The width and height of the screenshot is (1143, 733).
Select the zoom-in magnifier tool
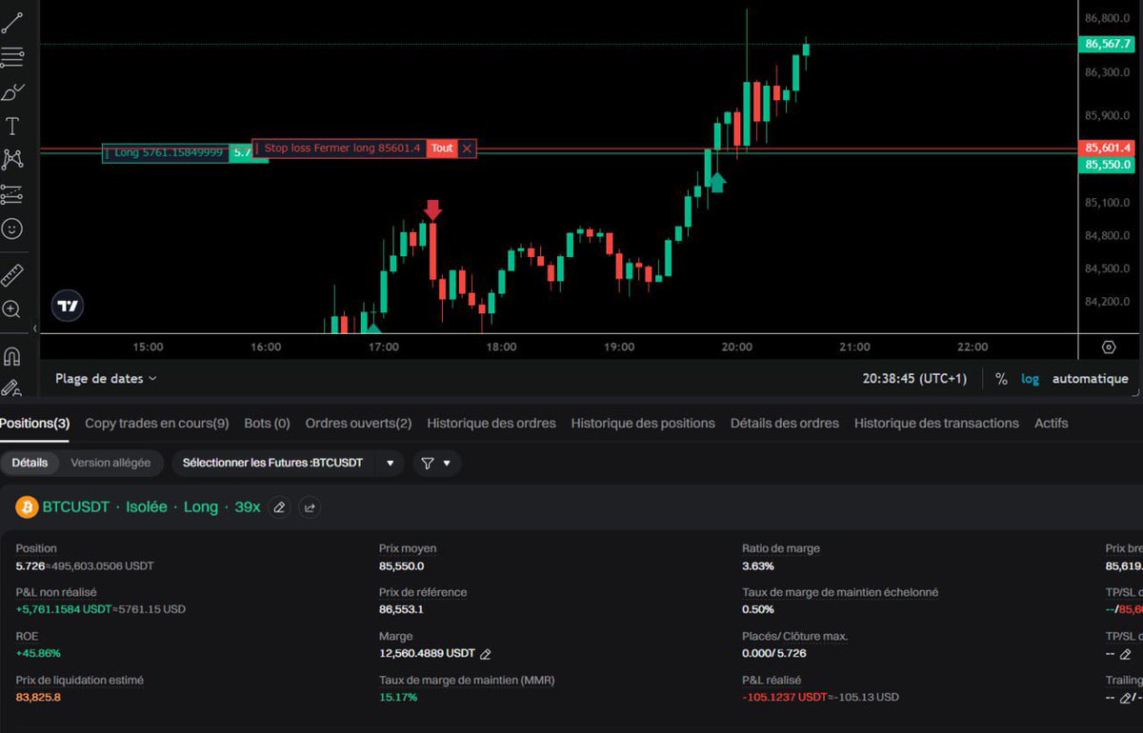click(x=12, y=309)
